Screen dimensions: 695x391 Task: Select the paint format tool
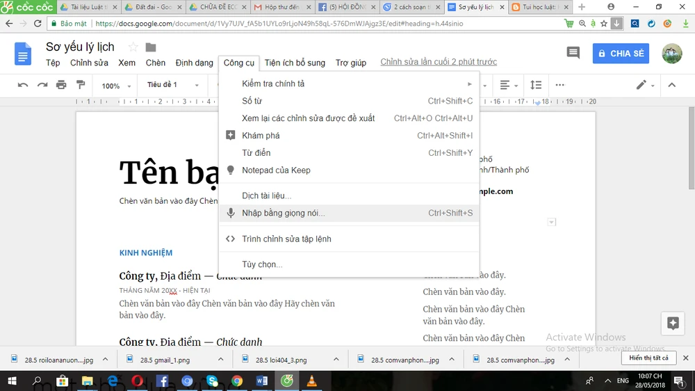coord(80,85)
